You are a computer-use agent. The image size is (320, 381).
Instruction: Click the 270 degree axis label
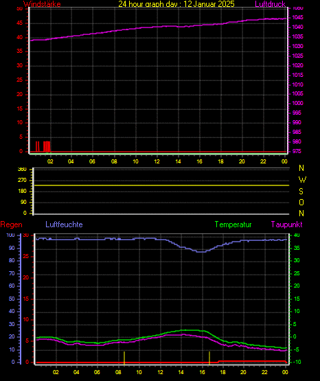tap(22, 181)
